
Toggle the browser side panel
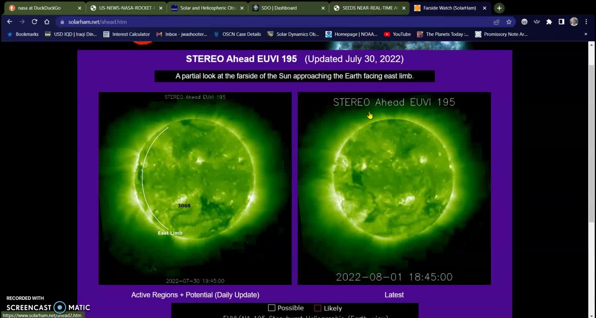[x=562, y=22]
